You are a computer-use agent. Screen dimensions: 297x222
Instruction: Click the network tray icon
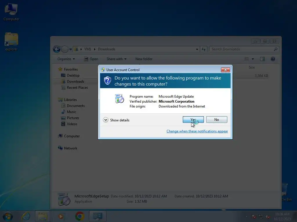[x=261, y=217]
